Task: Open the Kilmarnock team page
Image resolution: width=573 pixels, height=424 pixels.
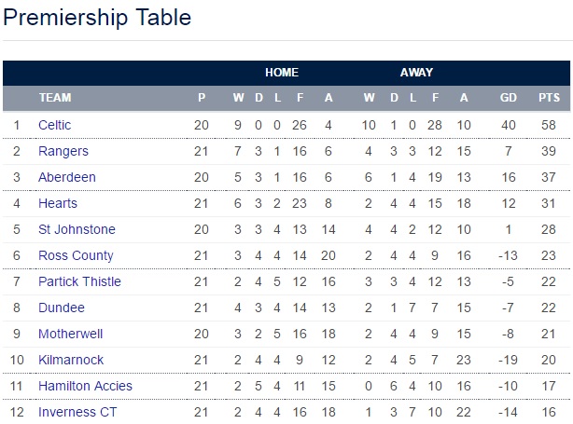Action: pos(71,360)
